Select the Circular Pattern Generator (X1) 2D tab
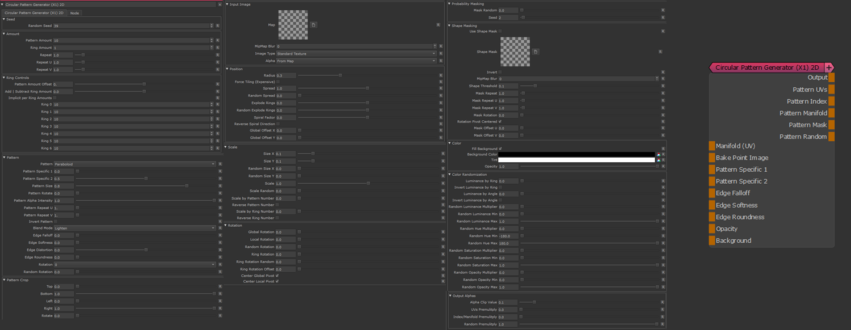 point(34,12)
